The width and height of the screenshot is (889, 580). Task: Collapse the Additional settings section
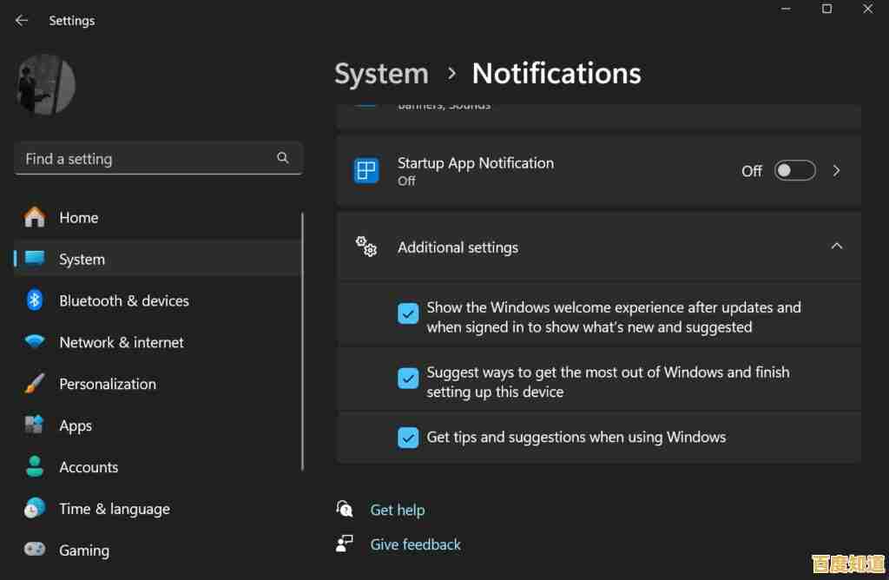tap(836, 246)
